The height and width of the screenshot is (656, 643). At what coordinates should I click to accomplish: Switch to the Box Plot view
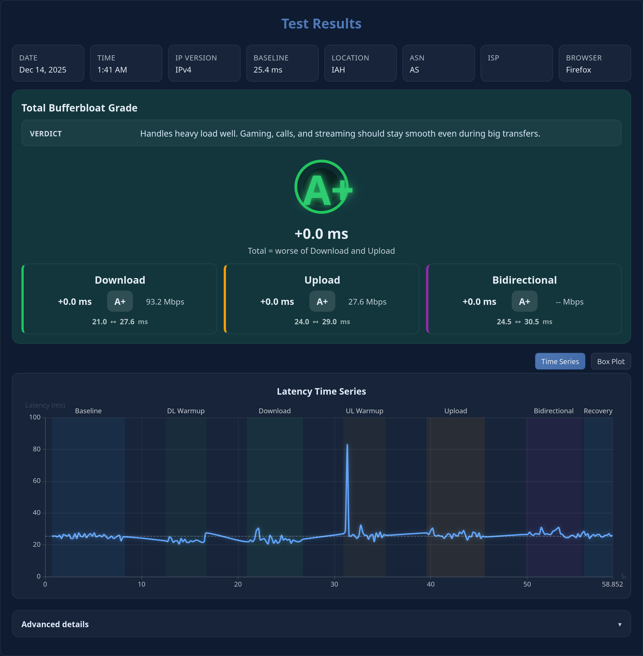pos(611,361)
